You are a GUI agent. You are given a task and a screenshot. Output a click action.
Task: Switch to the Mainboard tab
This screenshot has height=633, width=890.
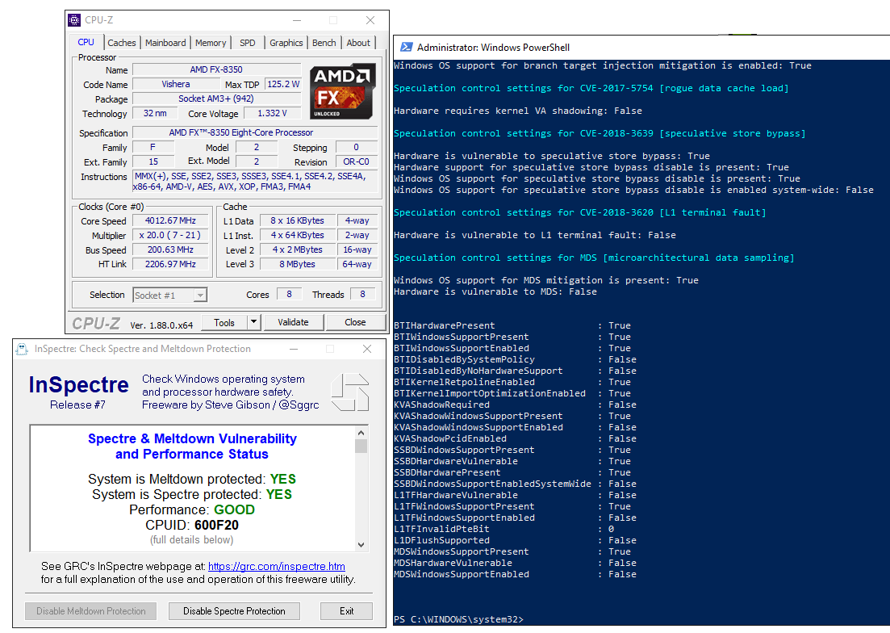(165, 43)
